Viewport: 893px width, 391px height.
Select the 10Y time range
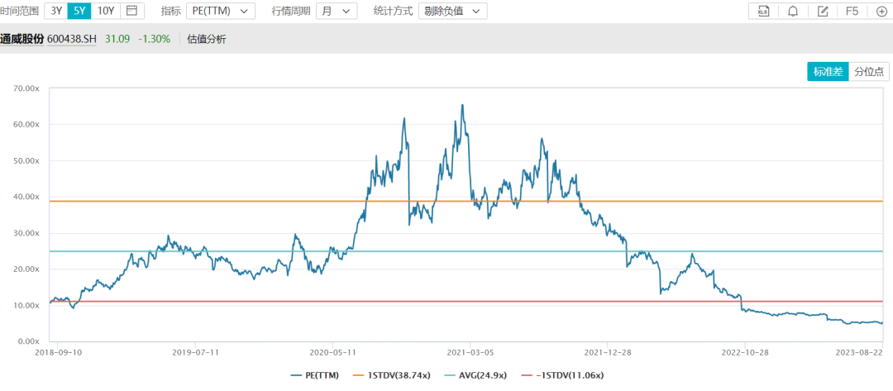coord(105,11)
